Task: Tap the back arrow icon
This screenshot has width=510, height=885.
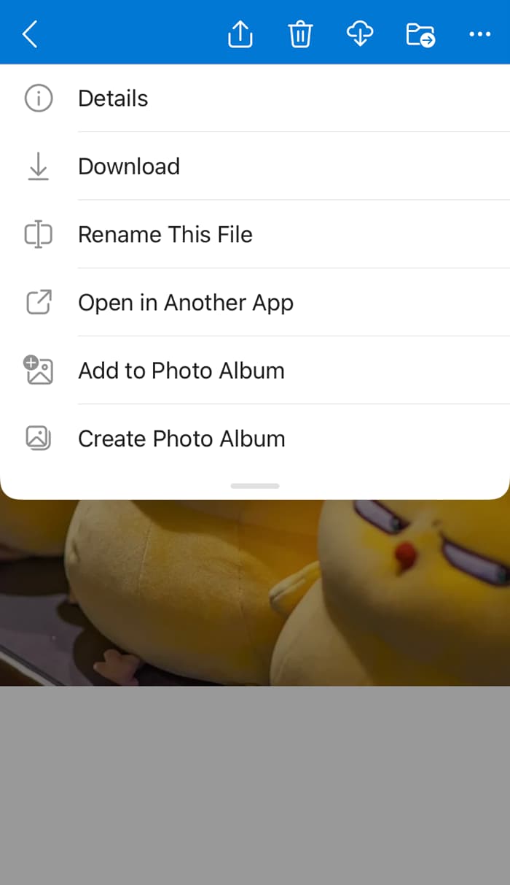Action: 30,34
